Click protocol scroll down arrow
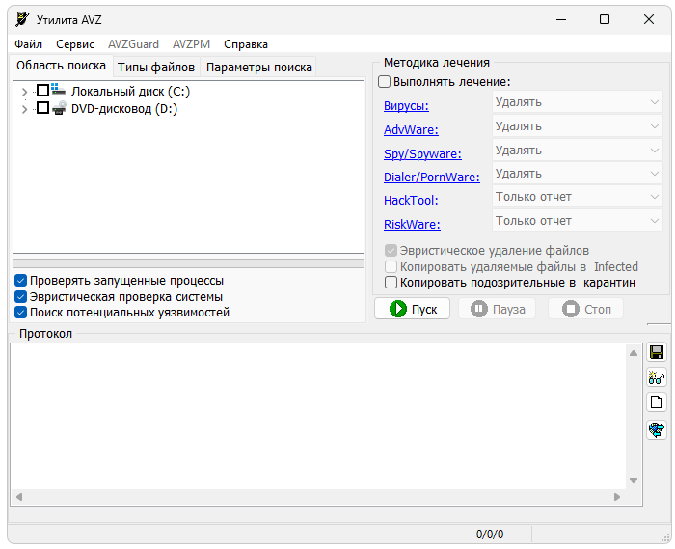This screenshot has width=675, height=549. pos(634,480)
